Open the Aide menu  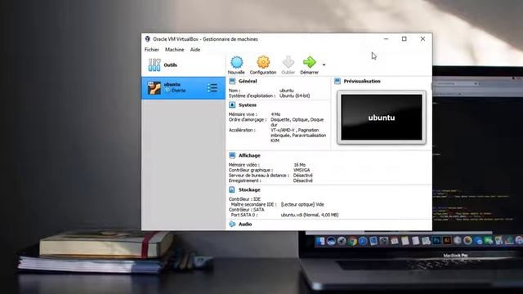click(195, 50)
